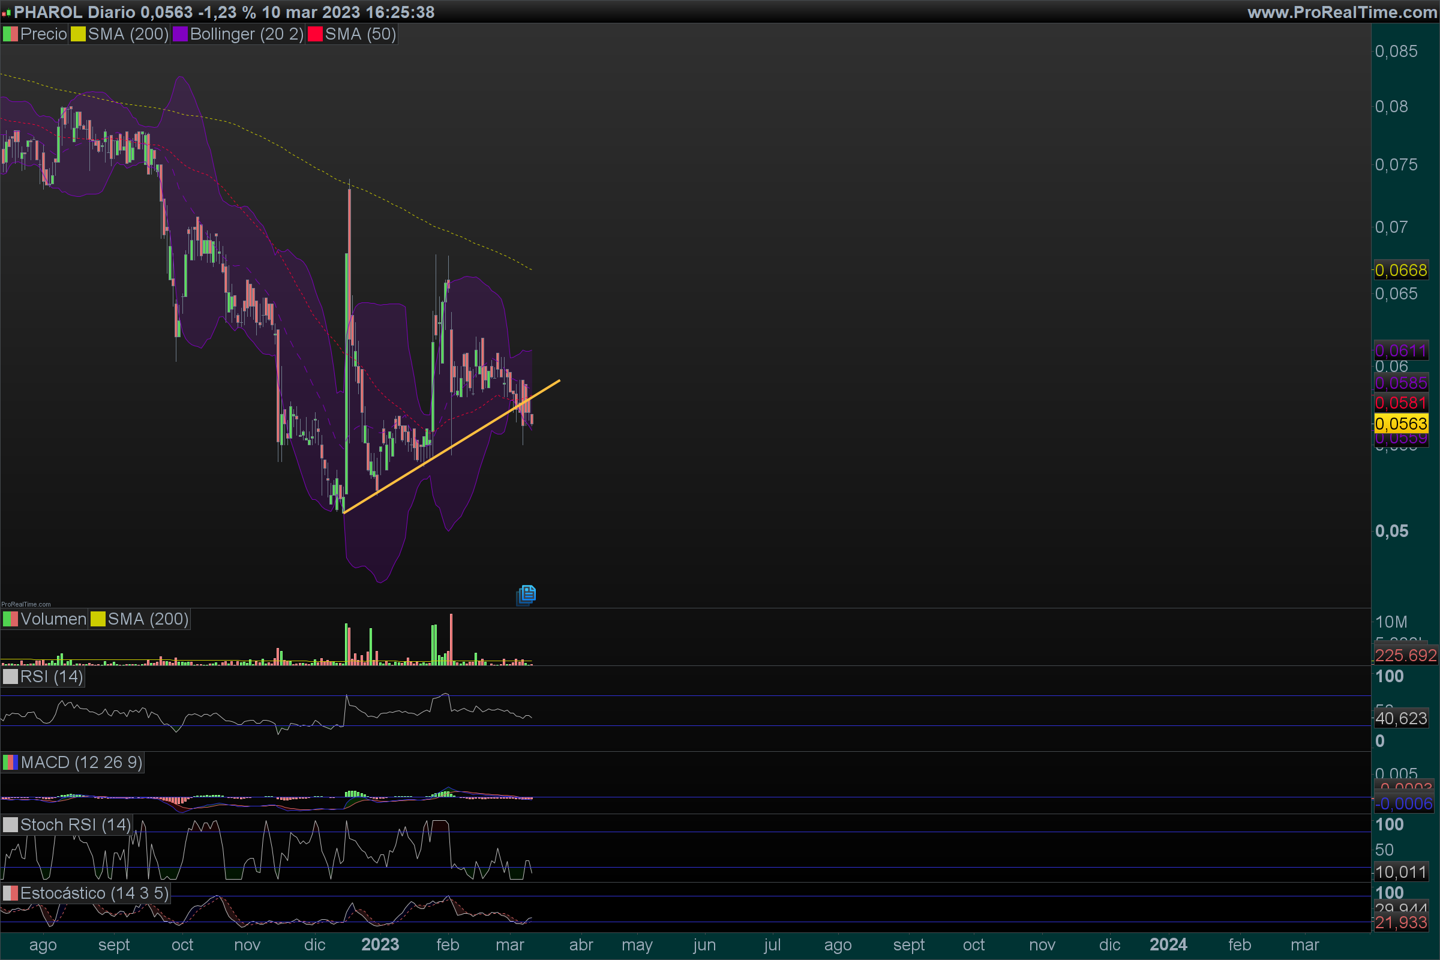Screen dimensions: 1440x960
Task: Click the candlestick icon beside PHAROL title
Action: point(6,13)
